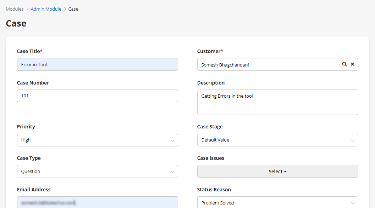Clear the Customer field with the X icon
Image resolution: width=375 pixels, height=208 pixels.
(x=352, y=64)
